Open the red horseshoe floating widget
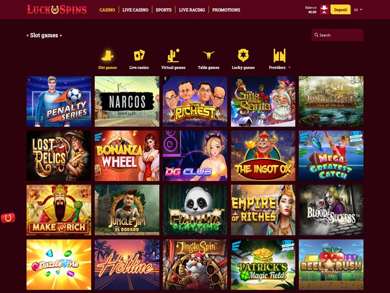The height and width of the screenshot is (293, 390). [x=8, y=218]
